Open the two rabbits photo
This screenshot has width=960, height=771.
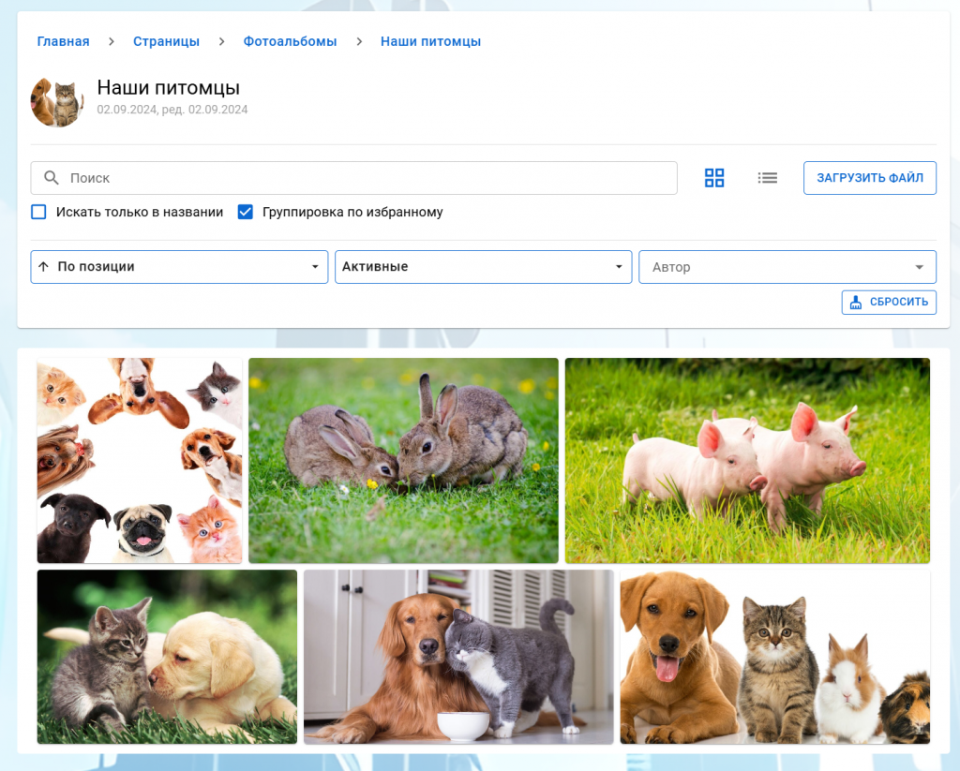point(403,460)
